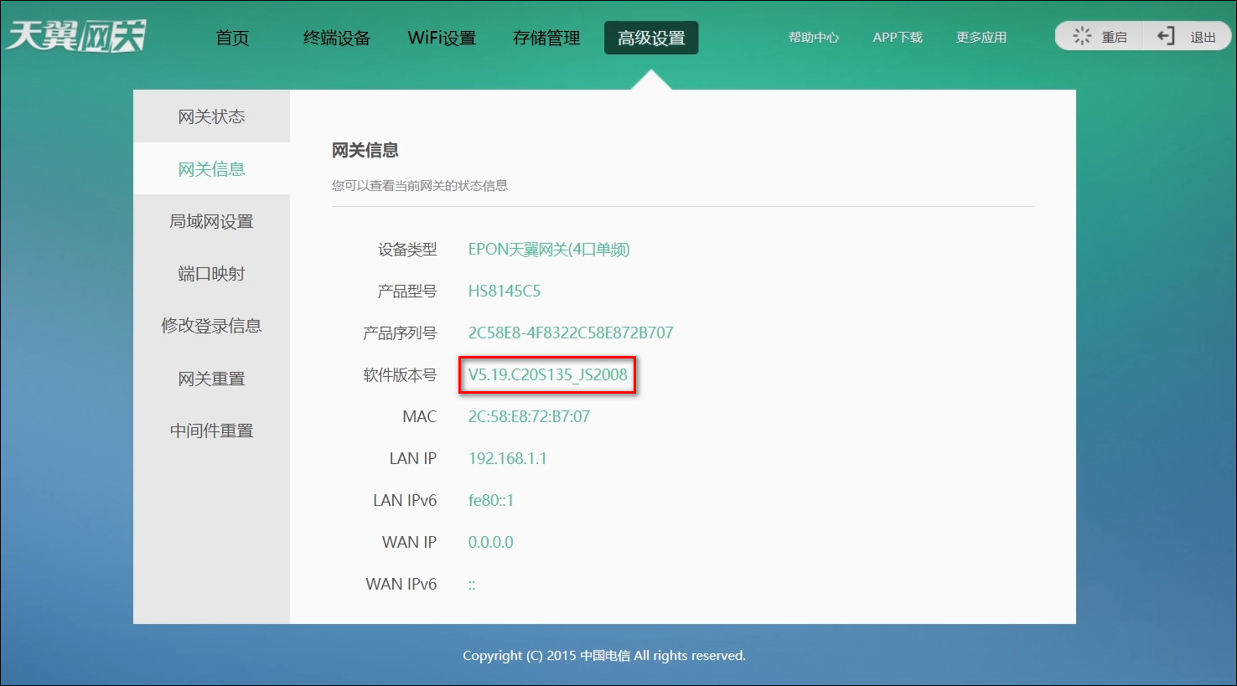Open 帮助中心 link
The height and width of the screenshot is (686, 1237).
[x=813, y=38]
